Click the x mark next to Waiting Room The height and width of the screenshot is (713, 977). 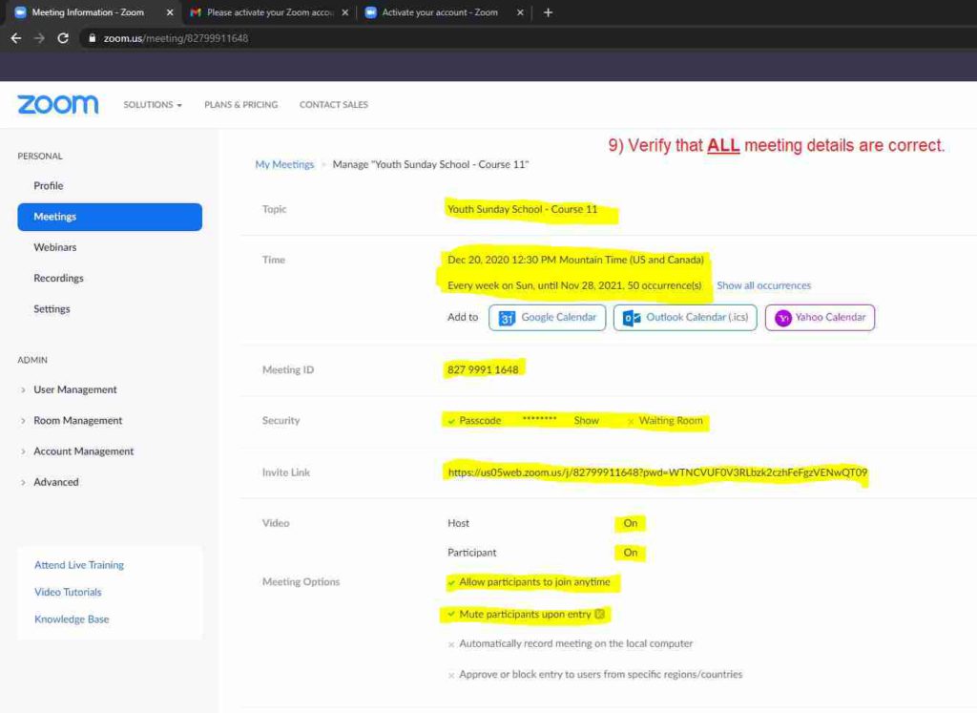631,422
